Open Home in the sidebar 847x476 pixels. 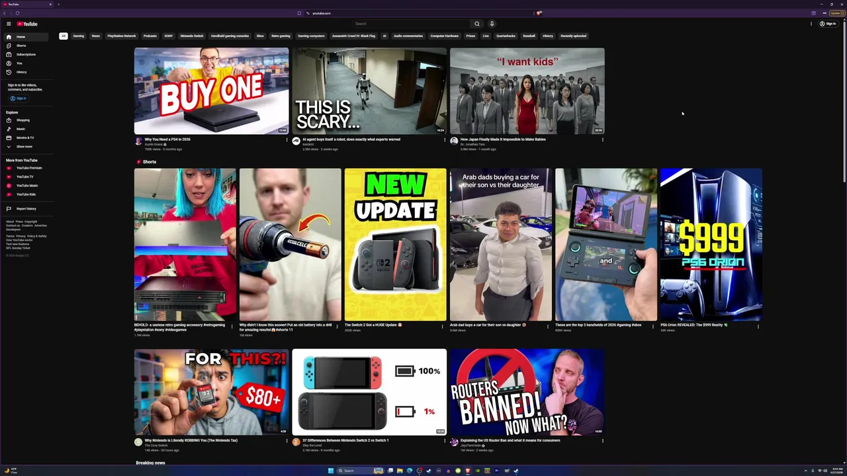(x=26, y=37)
